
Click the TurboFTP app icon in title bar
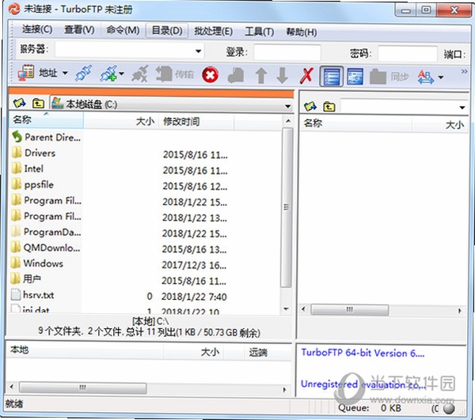14,9
